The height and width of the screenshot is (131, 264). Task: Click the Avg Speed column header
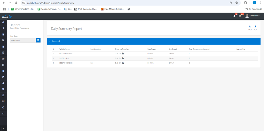click(173, 49)
